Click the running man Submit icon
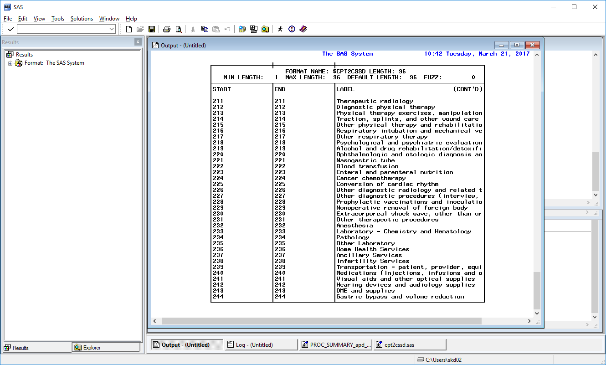Screen dimensions: 606x365 click(x=280, y=29)
